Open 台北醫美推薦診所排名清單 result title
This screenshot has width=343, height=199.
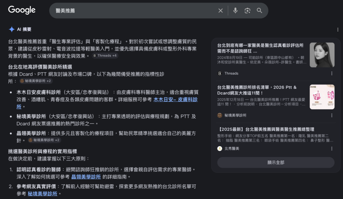[257, 90]
